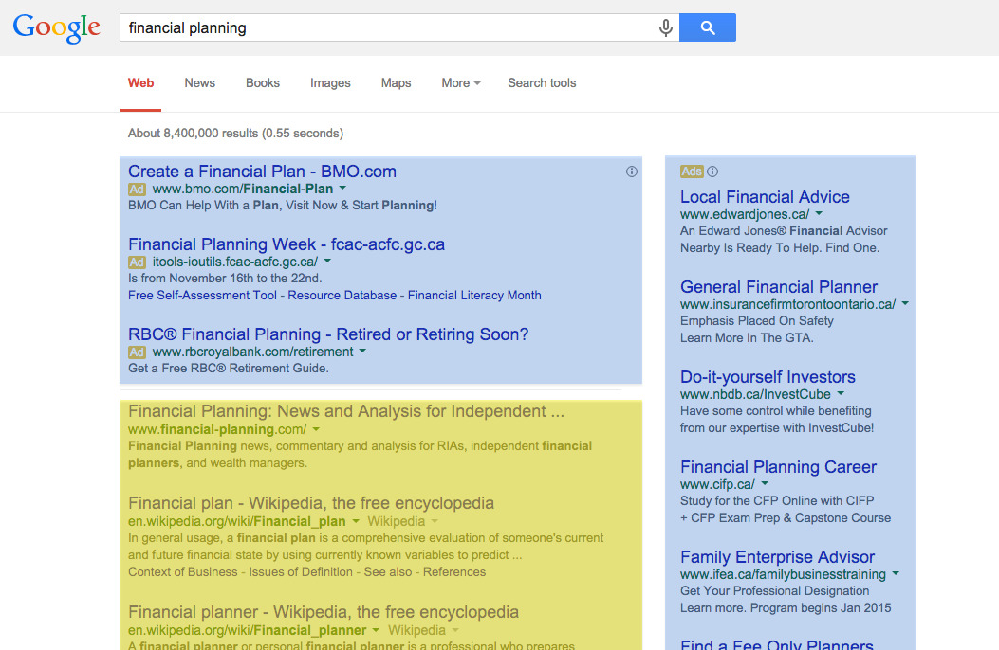Open 'General Financial Planner' ad

click(x=779, y=287)
